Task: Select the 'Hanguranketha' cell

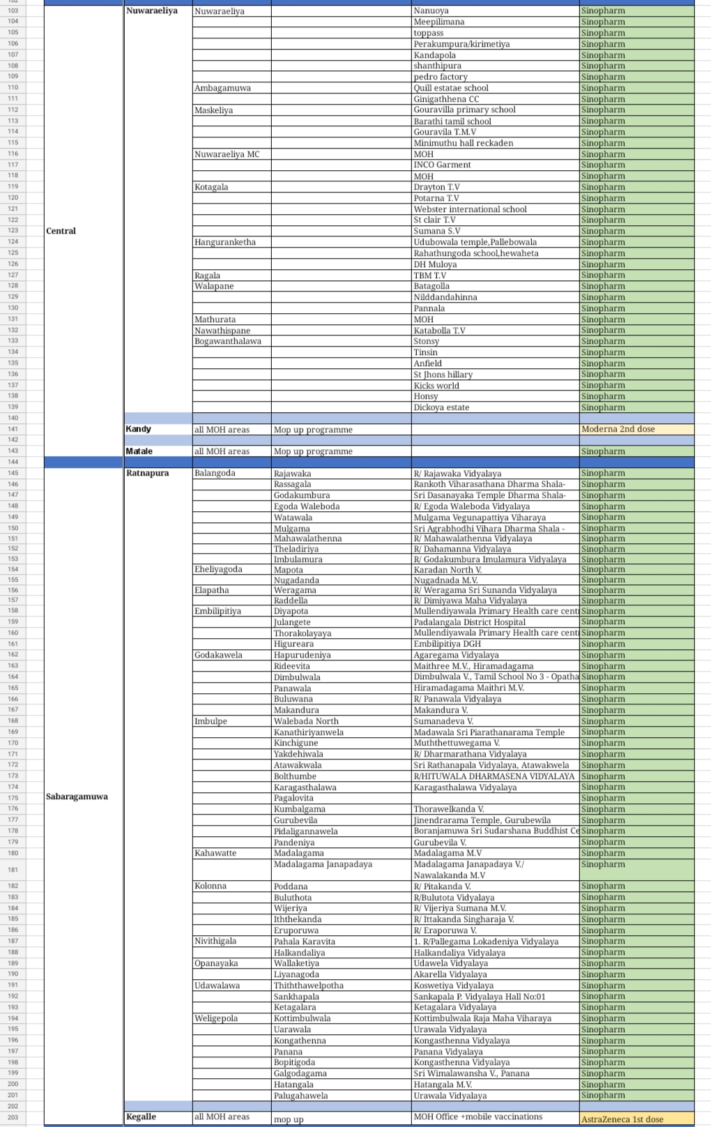Action: tap(231, 242)
